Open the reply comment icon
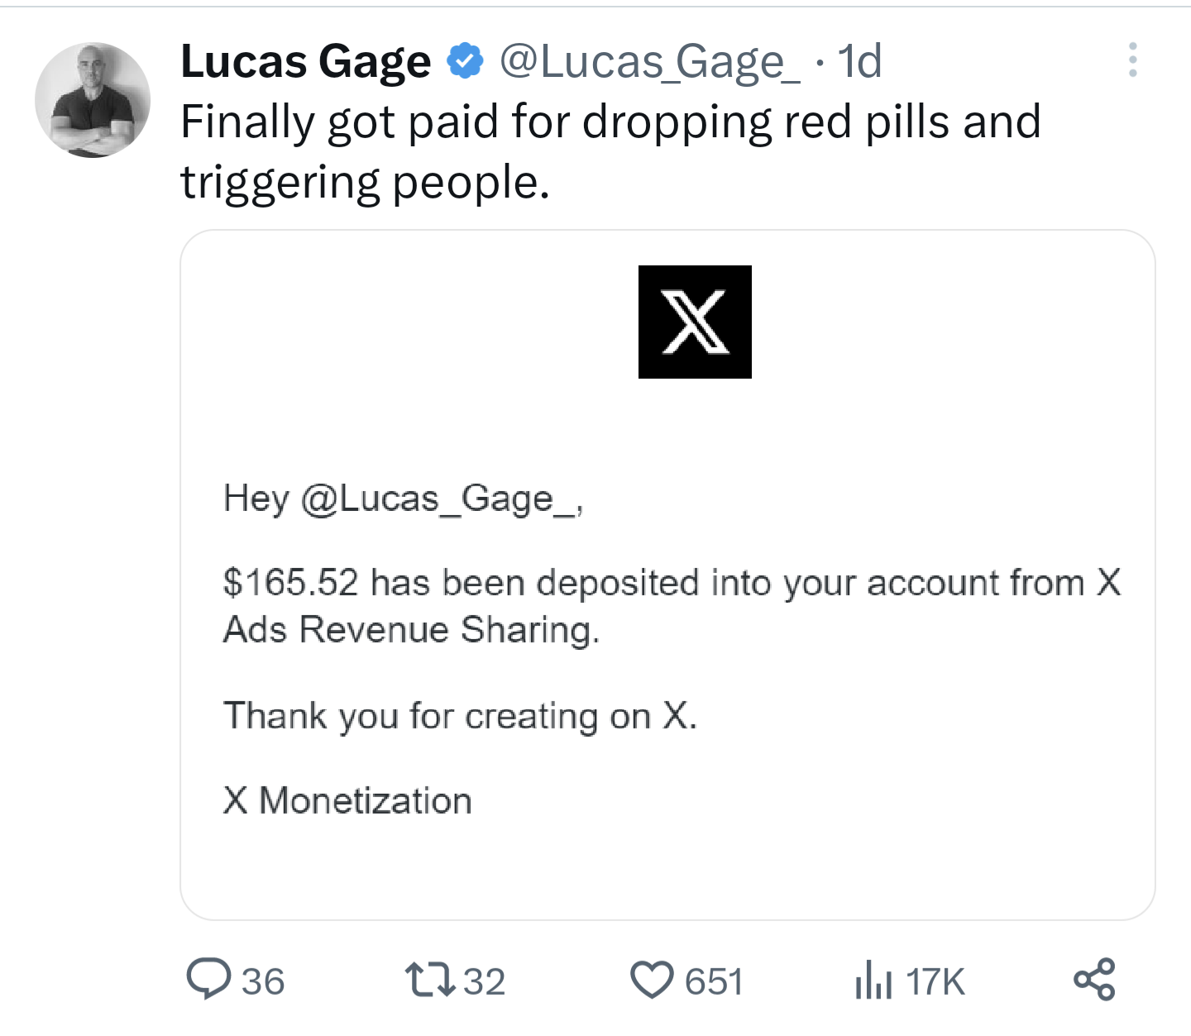1191x1036 pixels. pos(208,980)
